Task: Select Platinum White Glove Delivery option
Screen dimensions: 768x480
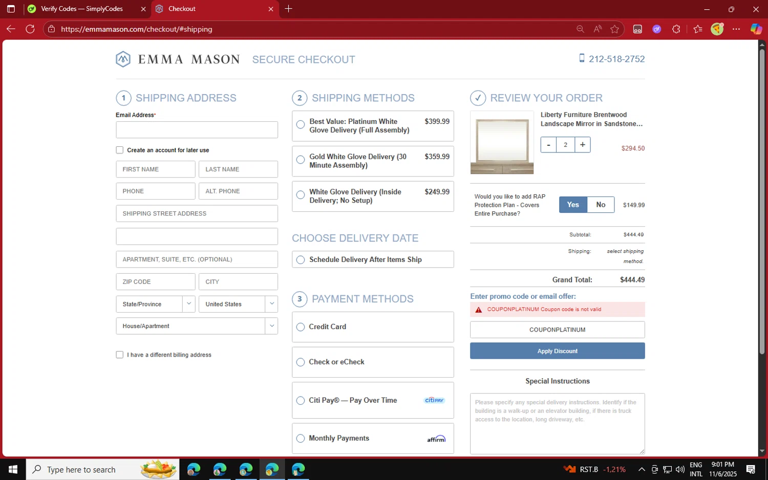Action: (x=301, y=124)
